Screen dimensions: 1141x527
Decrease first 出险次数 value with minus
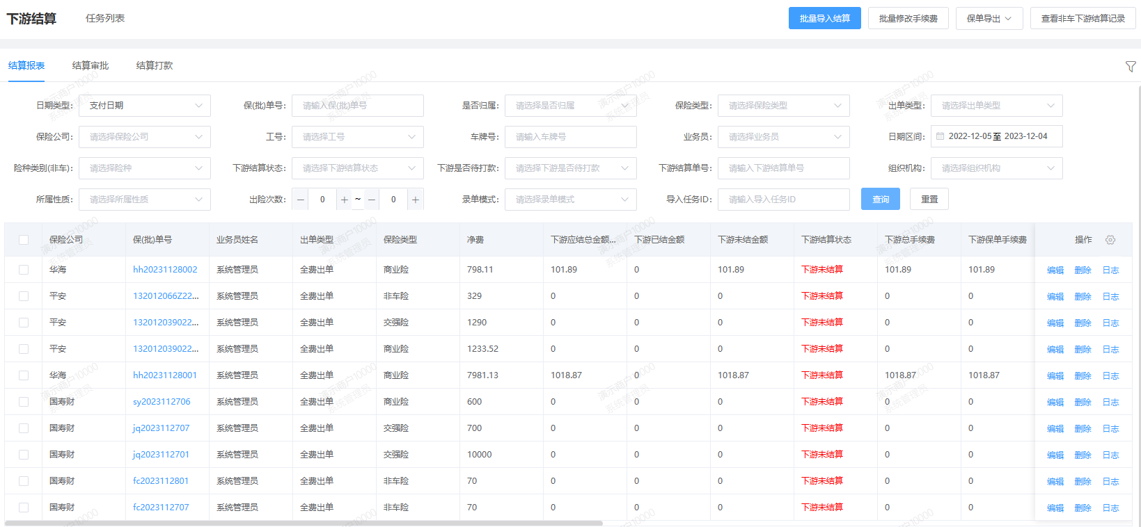tap(301, 200)
